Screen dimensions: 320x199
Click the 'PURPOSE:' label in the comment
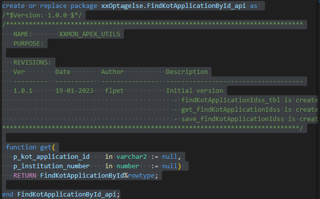[28, 44]
